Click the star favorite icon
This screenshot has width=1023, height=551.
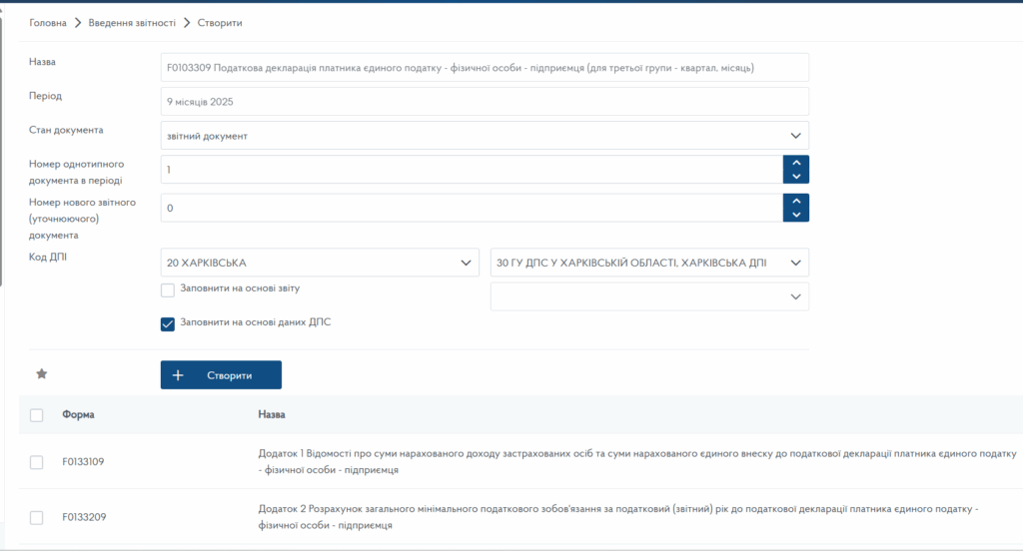(42, 374)
